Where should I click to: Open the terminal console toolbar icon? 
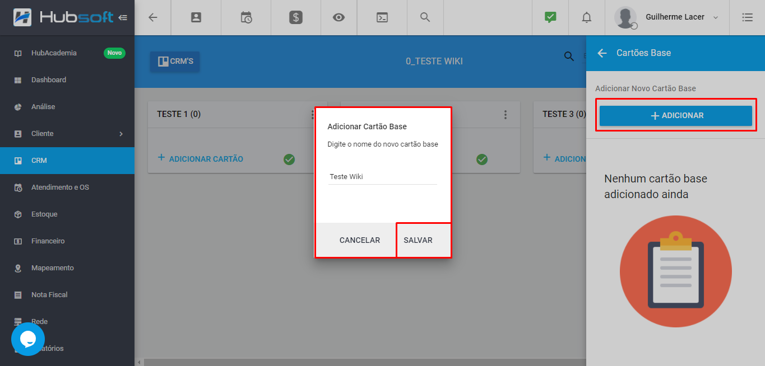[382, 17]
